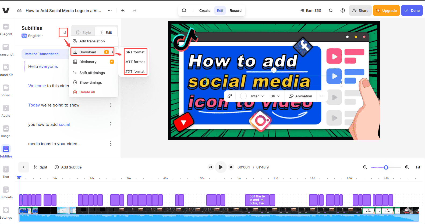Image resolution: width=425 pixels, height=224 pixels.
Task: Expand the English language selector
Action: click(34, 36)
